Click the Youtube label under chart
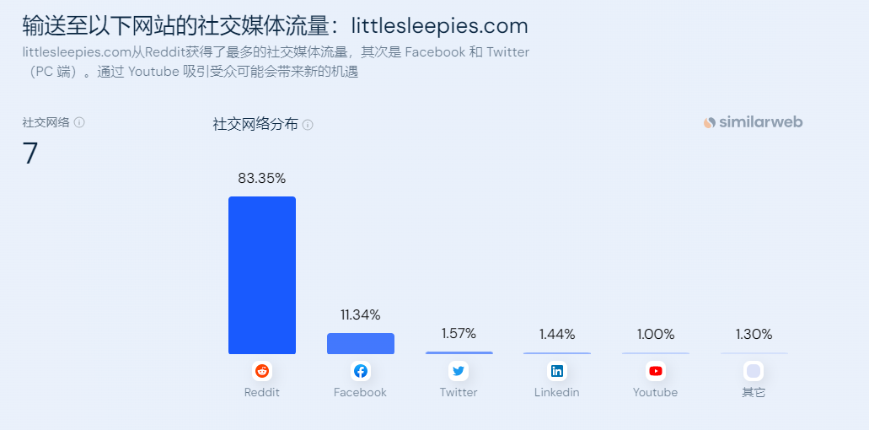The width and height of the screenshot is (869, 430). (655, 392)
